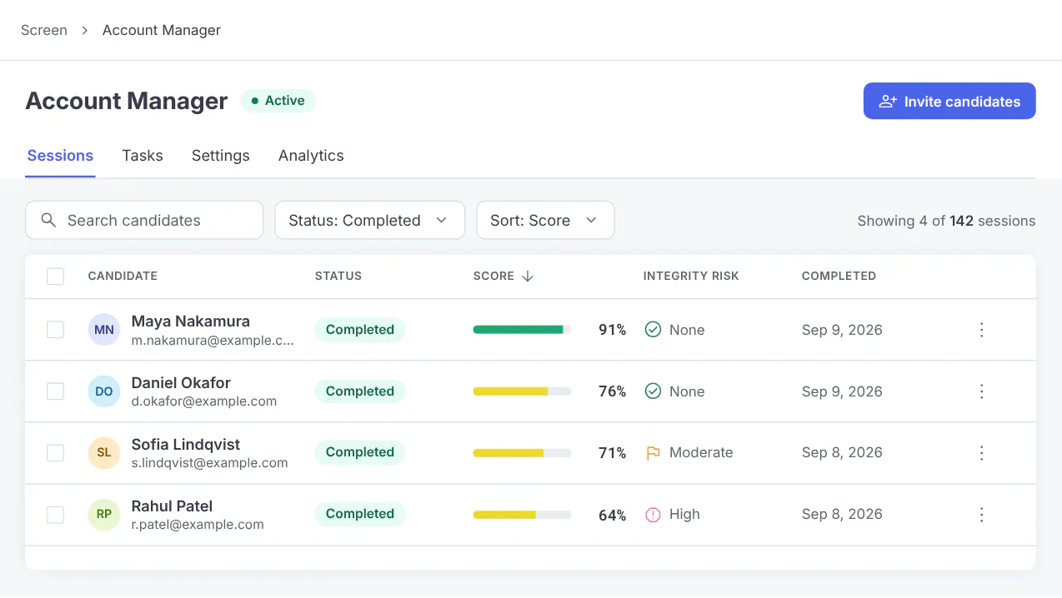
Task: Click Completed status badge for Sofia Lindqvist
Action: (360, 452)
